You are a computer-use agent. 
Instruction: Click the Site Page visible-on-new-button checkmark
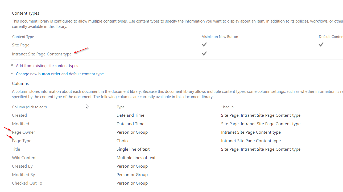coord(204,45)
